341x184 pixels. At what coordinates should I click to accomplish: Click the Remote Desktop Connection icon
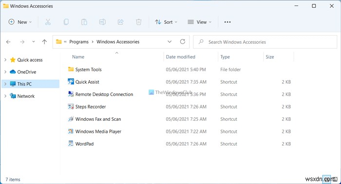71,94
